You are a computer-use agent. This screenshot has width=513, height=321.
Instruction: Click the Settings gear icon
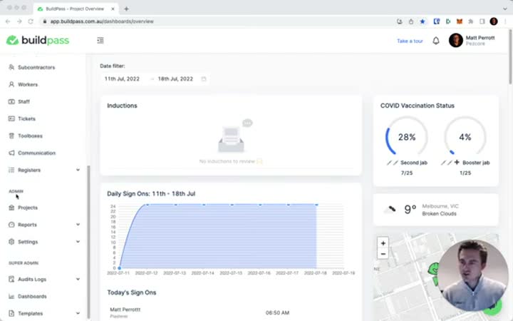point(11,241)
